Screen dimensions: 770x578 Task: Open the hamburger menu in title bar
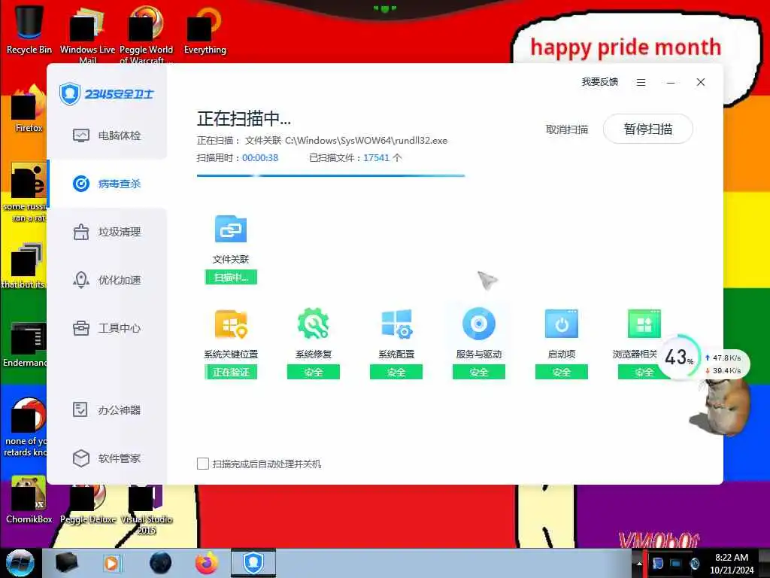pyautogui.click(x=641, y=83)
